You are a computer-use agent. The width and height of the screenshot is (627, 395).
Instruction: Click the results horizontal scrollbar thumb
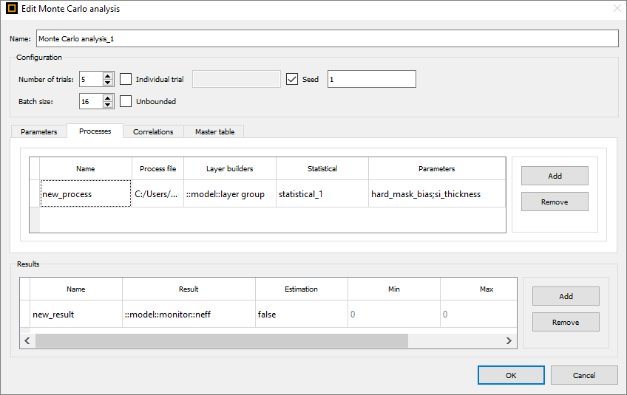[x=222, y=340]
